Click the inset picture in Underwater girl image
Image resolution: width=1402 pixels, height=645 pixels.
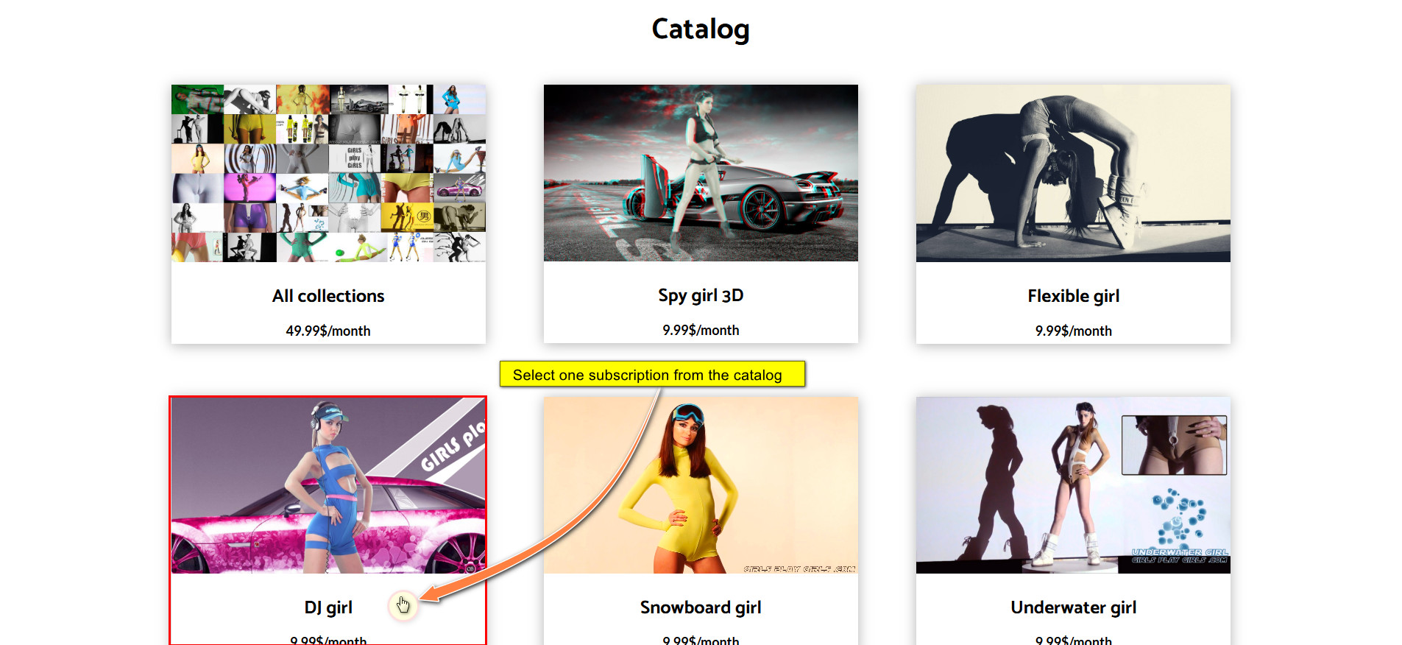[x=1174, y=445]
